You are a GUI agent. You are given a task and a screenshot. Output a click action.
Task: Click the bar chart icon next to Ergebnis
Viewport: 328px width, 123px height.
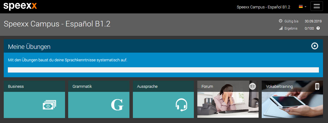[x=281, y=28]
